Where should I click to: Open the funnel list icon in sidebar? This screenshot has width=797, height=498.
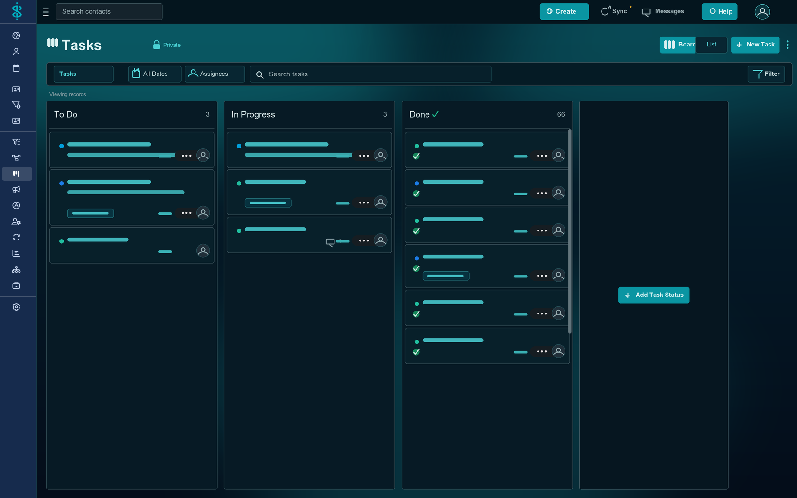point(16,142)
